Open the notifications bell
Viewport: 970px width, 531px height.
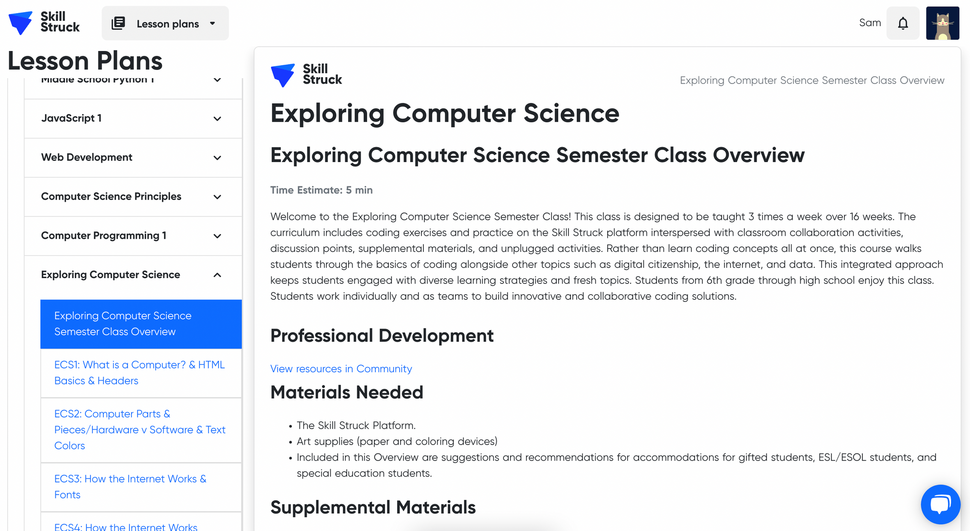pyautogui.click(x=903, y=23)
